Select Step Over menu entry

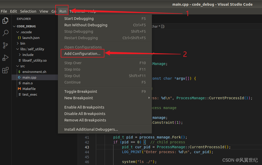click(x=105, y=63)
